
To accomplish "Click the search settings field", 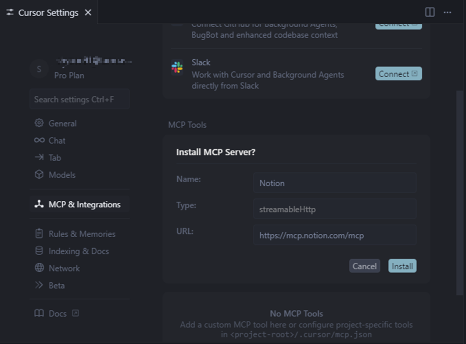I will pos(79,99).
